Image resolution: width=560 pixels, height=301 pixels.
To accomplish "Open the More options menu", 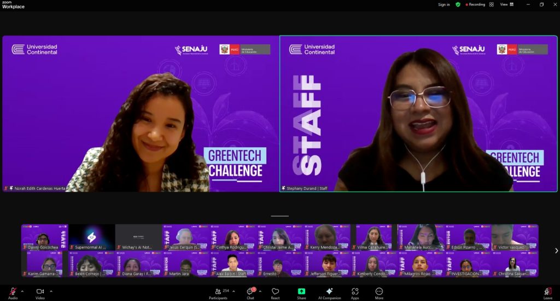I will tap(379, 293).
